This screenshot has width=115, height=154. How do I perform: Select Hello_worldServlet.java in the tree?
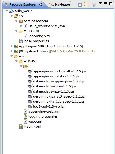point(47,26)
